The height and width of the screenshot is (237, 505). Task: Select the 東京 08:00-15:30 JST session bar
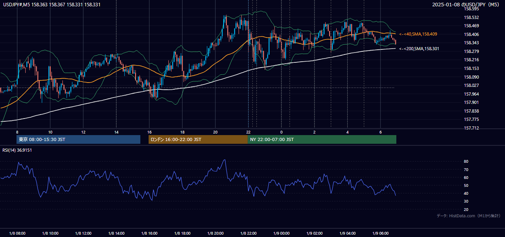pyautogui.click(x=78, y=139)
